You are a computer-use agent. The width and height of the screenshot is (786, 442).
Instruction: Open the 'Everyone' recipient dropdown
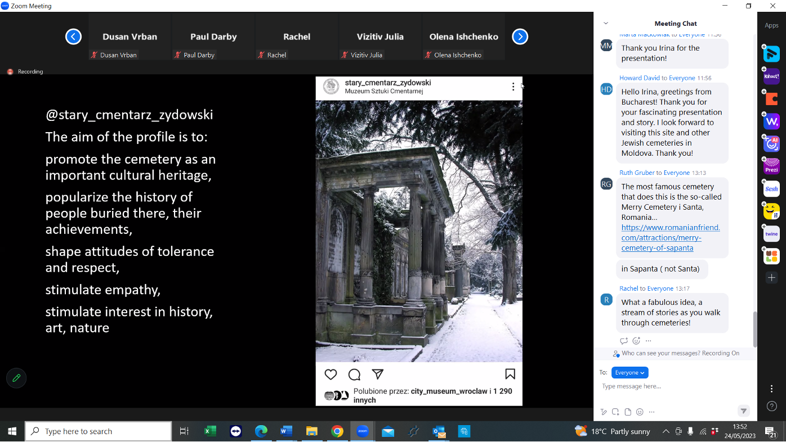tap(629, 372)
